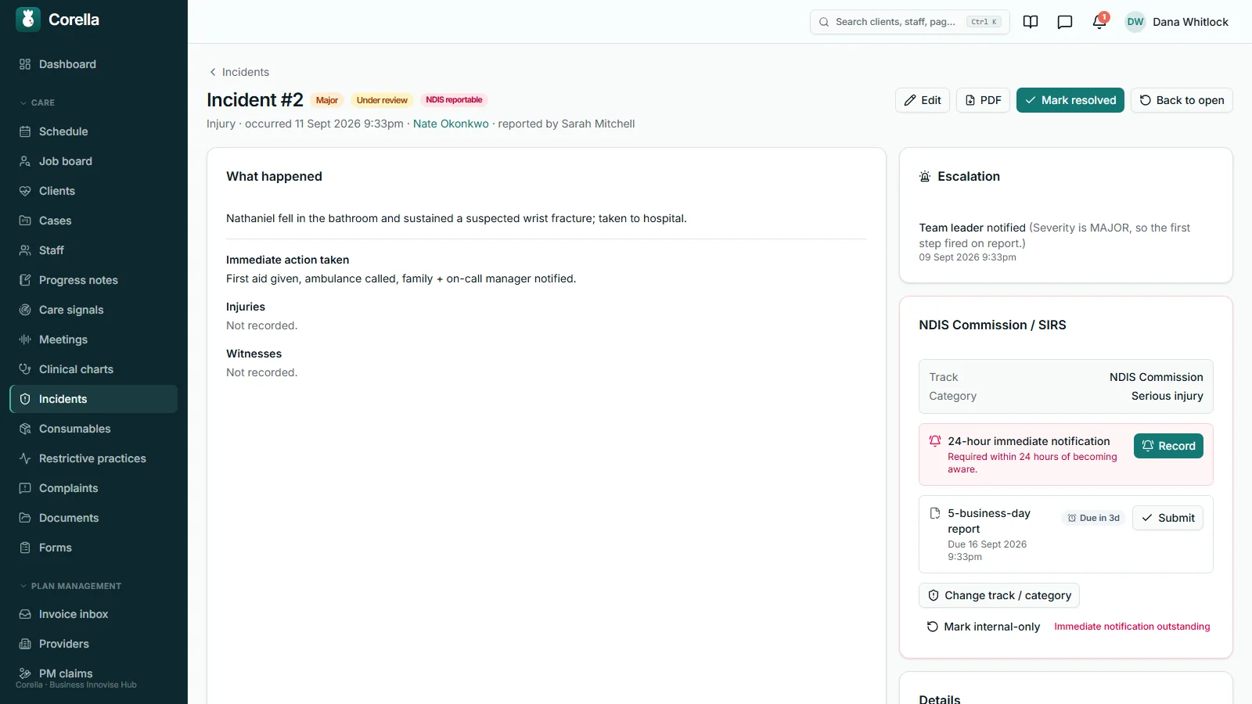The width and height of the screenshot is (1252, 704).
Task: Go to Restrictive practices
Action: [x=94, y=458]
